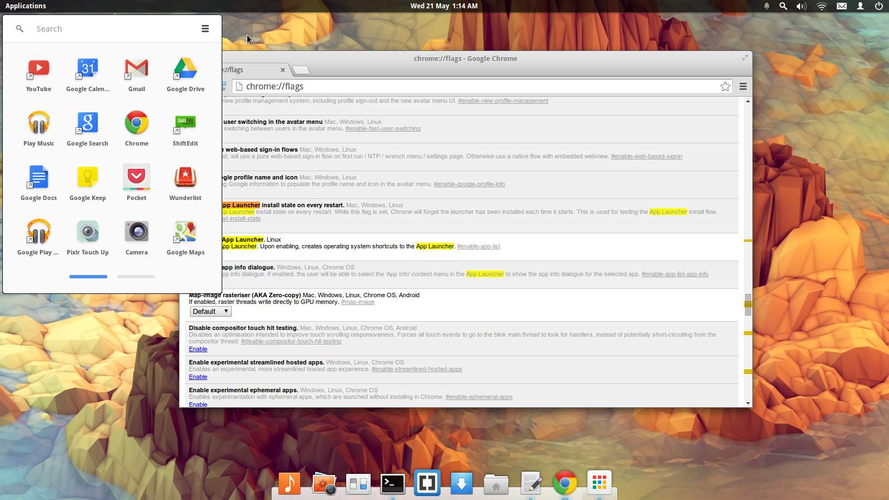The width and height of the screenshot is (889, 500).
Task: Switch to second page of app launcher
Action: click(x=136, y=276)
